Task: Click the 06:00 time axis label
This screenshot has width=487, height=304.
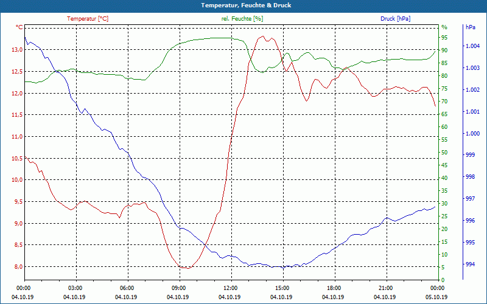Action: click(126, 288)
